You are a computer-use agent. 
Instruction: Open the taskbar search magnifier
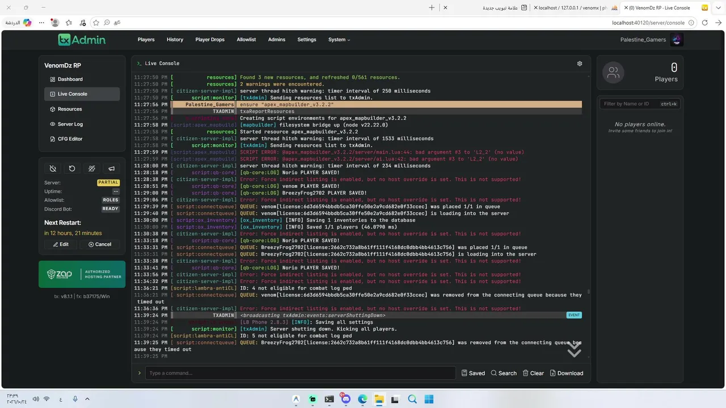coord(412,399)
